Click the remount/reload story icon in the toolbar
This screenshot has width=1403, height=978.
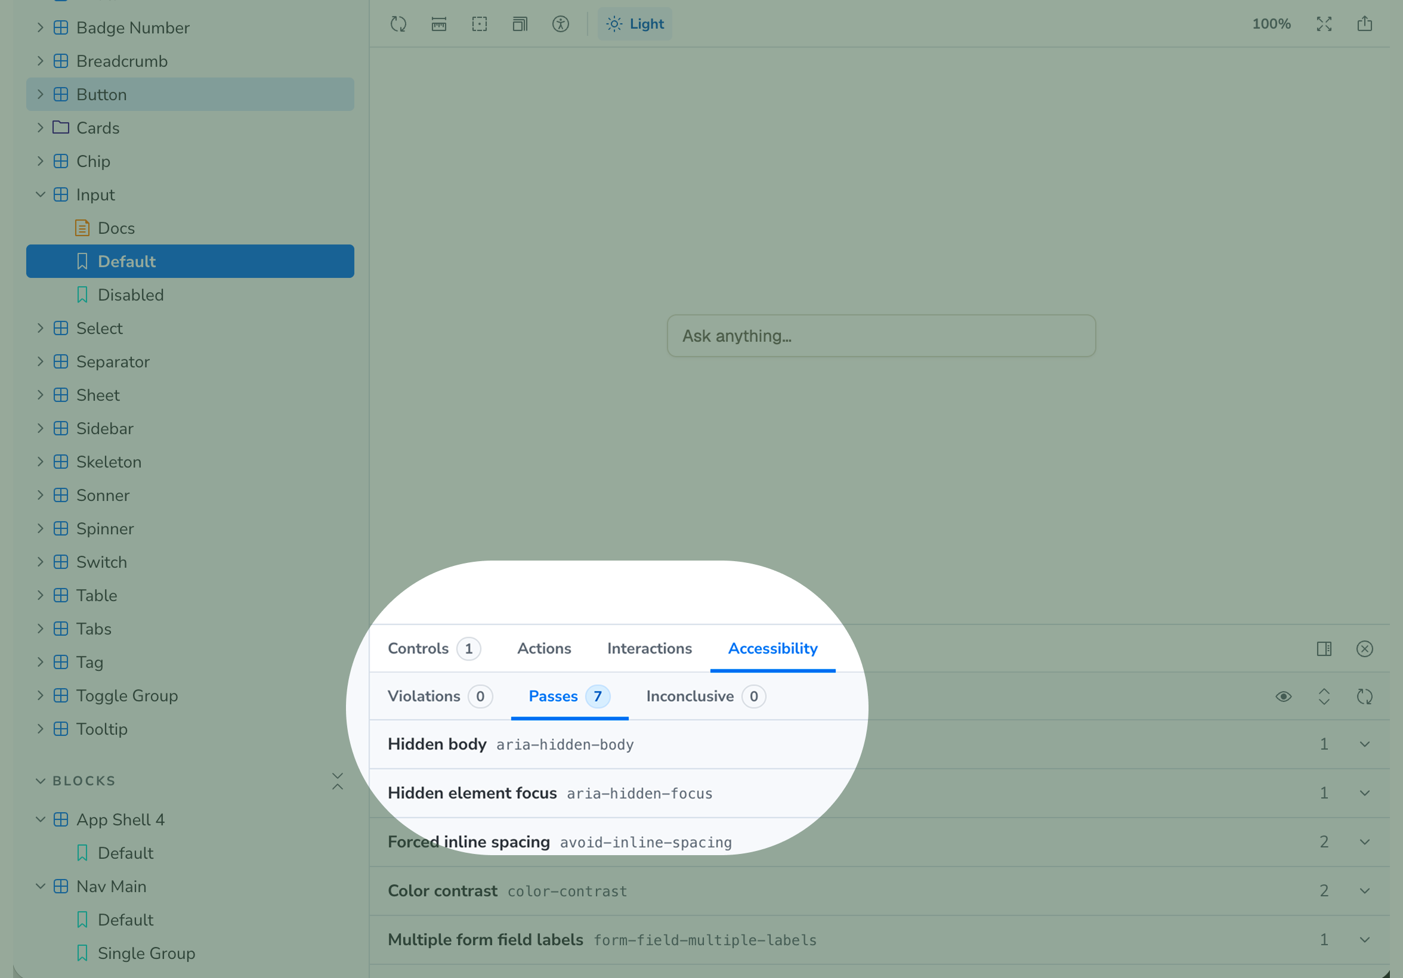398,24
